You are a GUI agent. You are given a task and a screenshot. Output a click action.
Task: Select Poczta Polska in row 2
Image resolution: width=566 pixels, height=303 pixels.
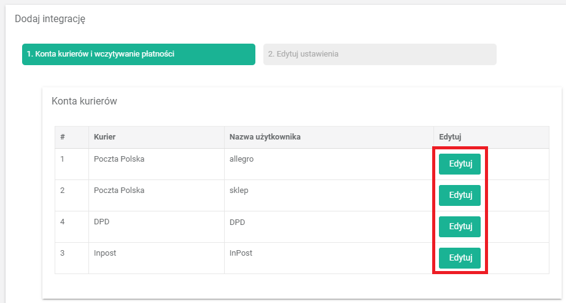tap(119, 191)
